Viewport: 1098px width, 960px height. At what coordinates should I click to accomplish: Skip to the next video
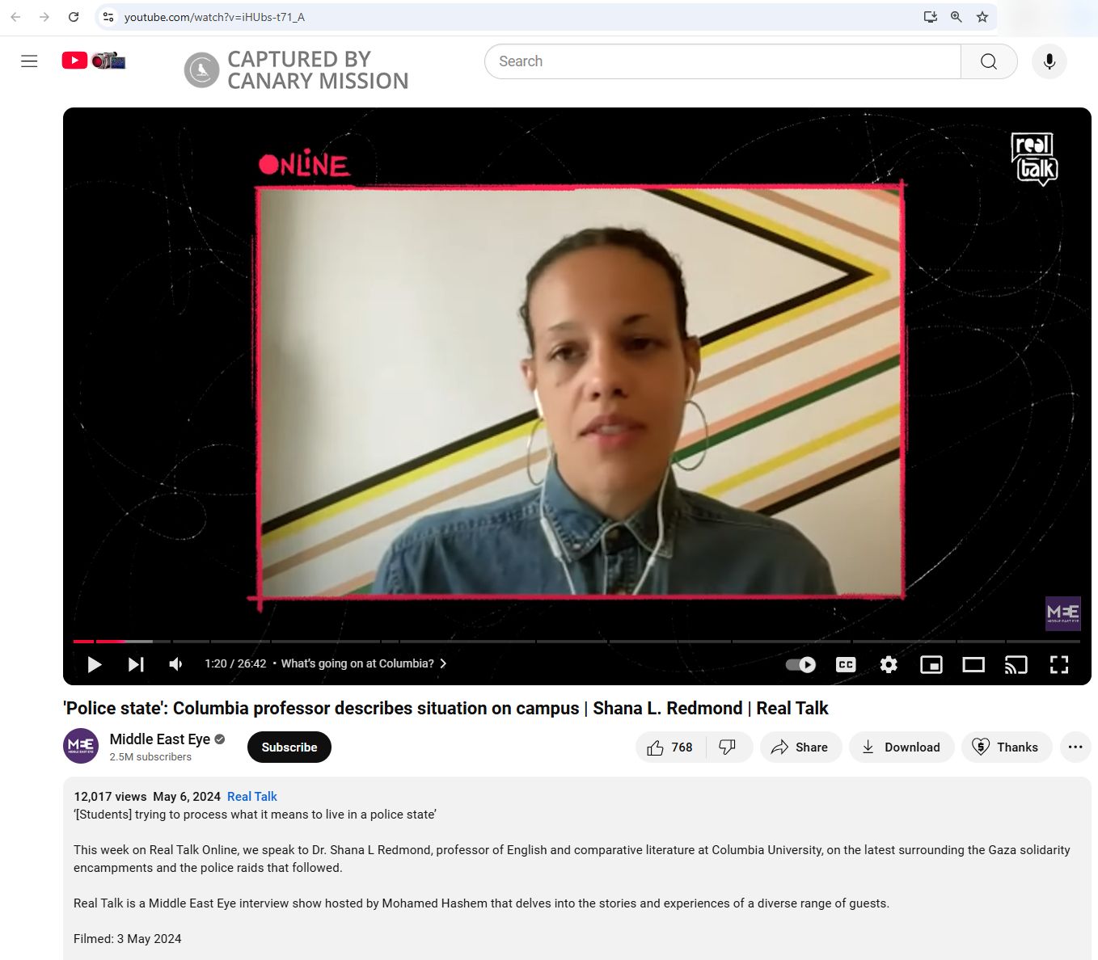coord(136,664)
